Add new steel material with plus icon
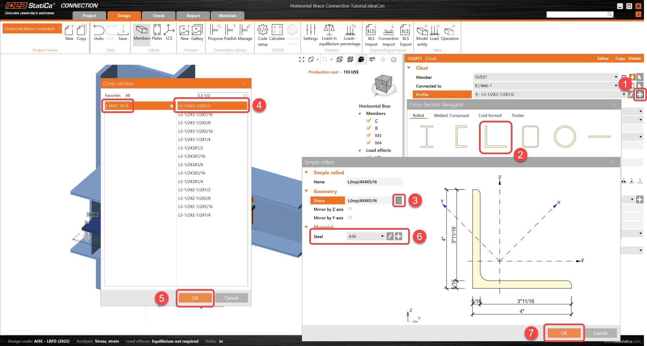The height and width of the screenshot is (346, 647). (x=398, y=236)
